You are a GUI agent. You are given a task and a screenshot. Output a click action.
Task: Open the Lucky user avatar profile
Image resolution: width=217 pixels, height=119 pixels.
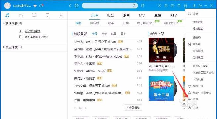pos(7,6)
